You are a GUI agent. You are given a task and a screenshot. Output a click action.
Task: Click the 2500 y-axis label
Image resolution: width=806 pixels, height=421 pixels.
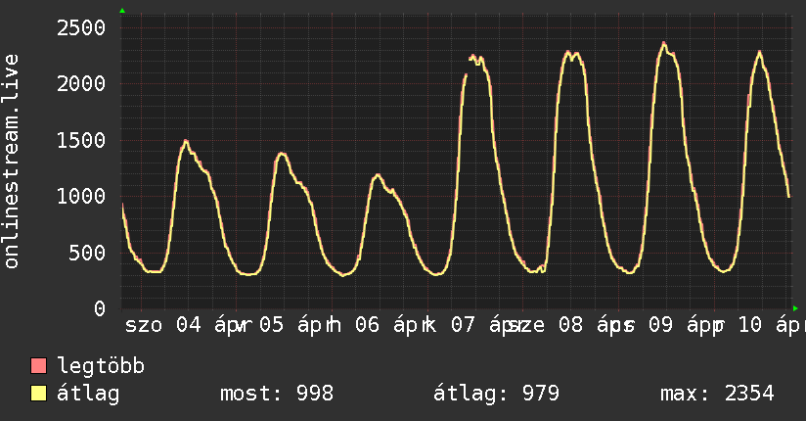tap(80, 27)
